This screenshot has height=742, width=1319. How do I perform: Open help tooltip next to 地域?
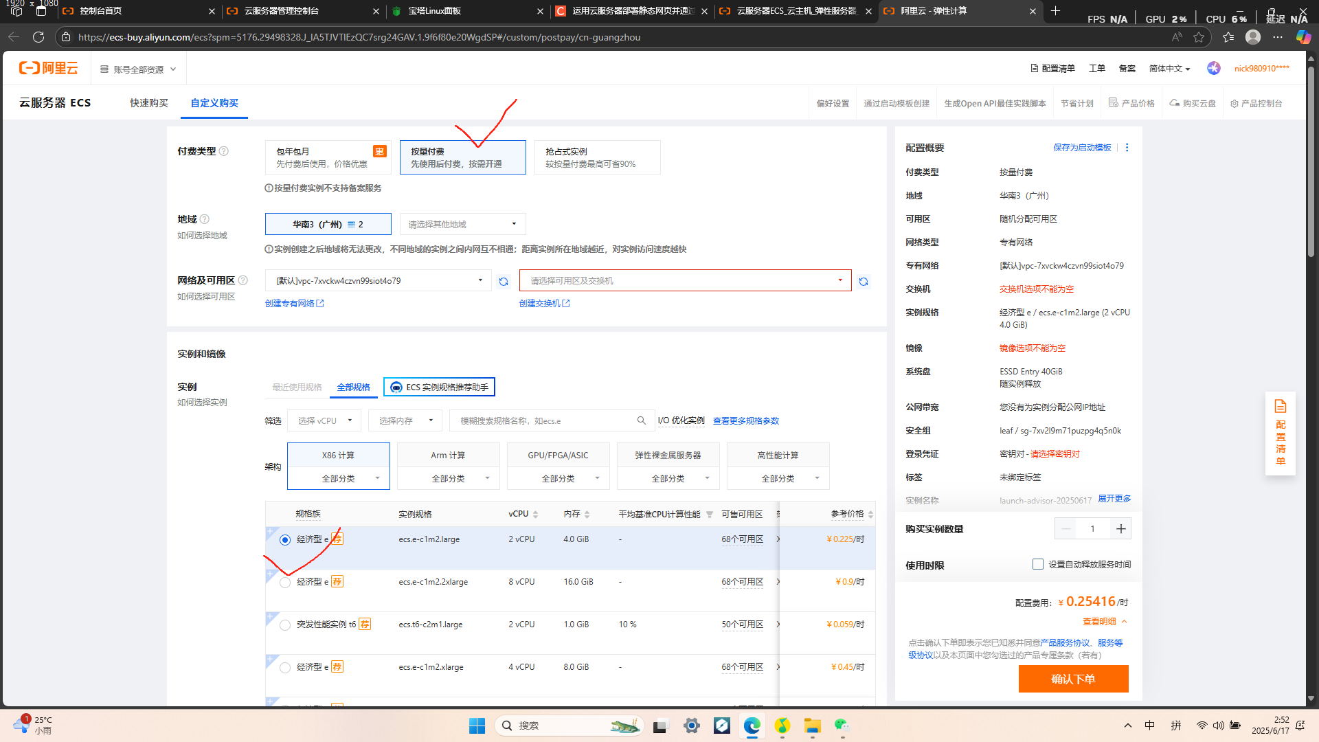204,219
